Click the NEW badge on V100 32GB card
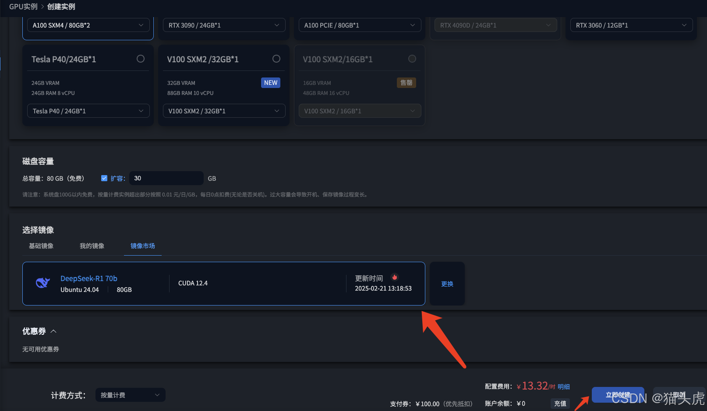 pos(271,83)
